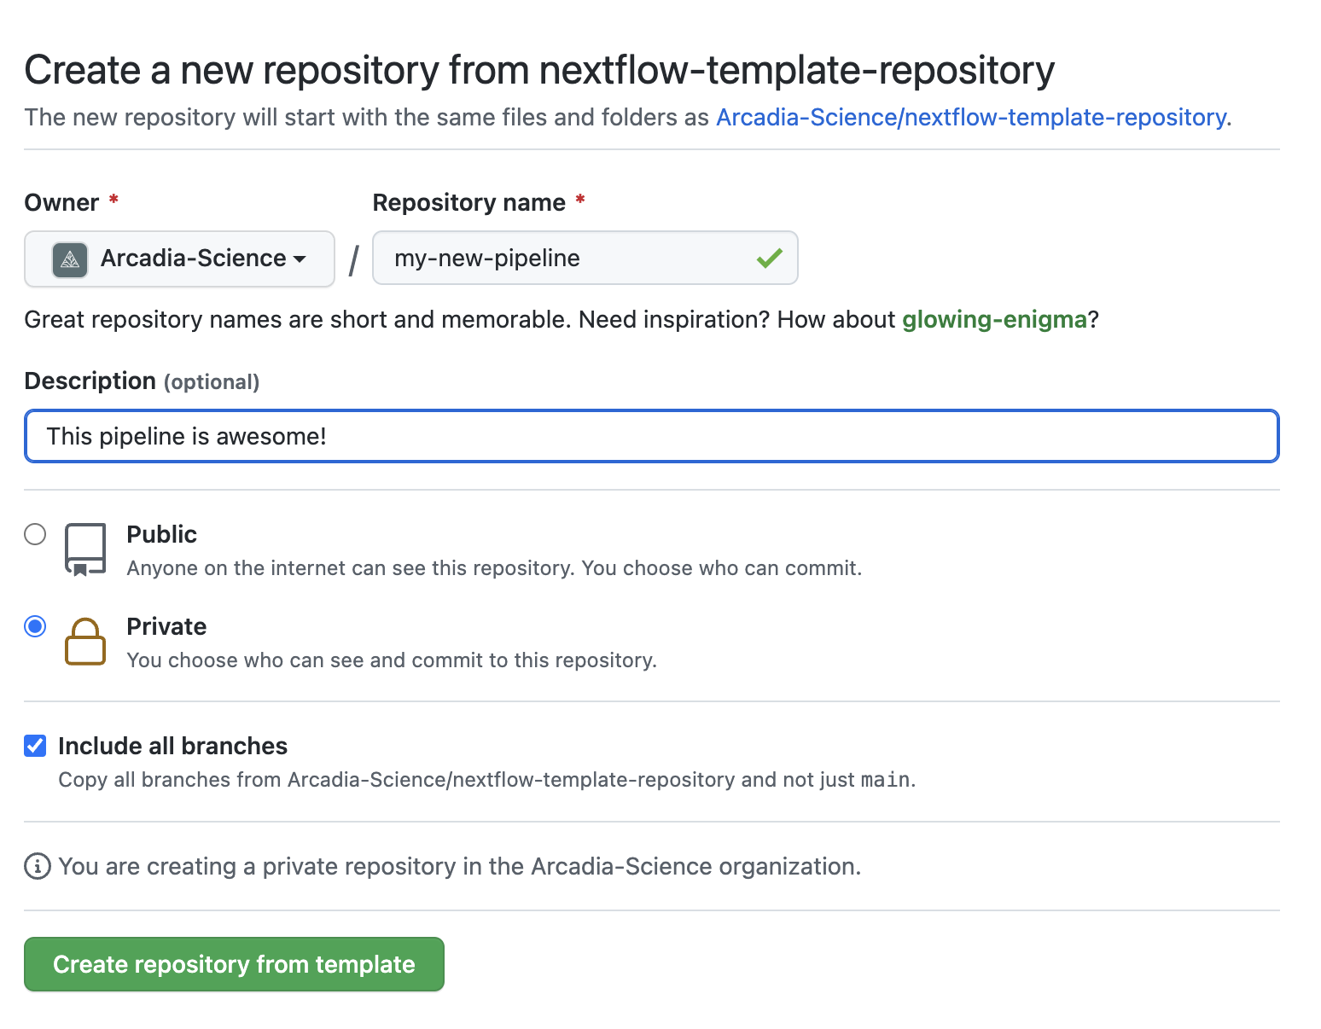Screen dimensions: 1321x1029
Task: Click the info circle icon near organization notice
Action: 37,866
